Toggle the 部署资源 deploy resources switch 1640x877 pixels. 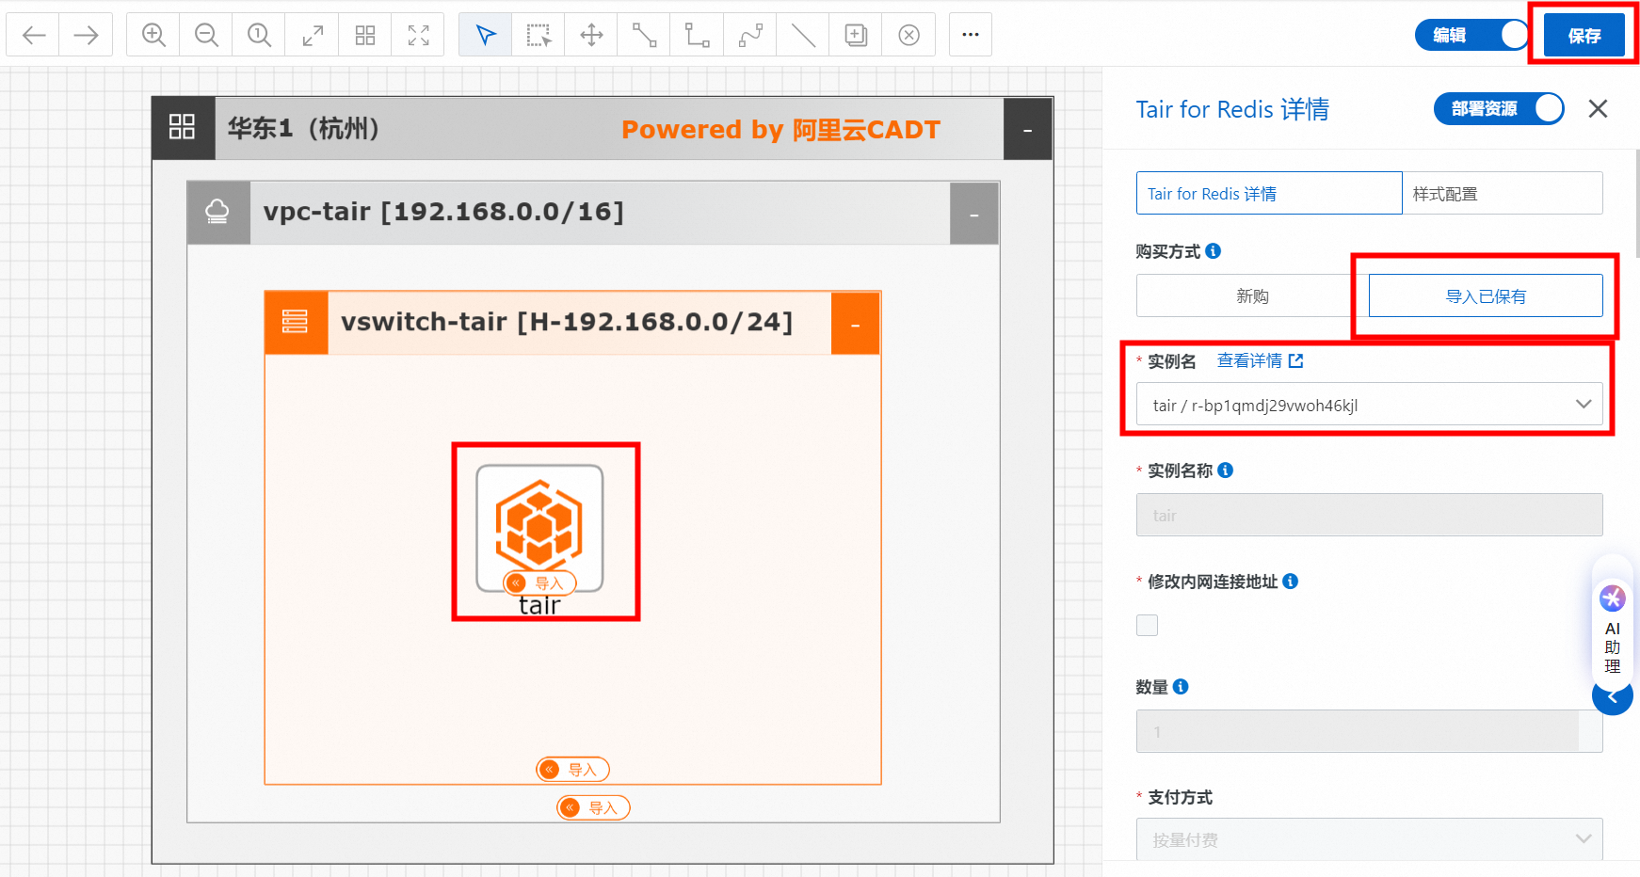point(1499,109)
